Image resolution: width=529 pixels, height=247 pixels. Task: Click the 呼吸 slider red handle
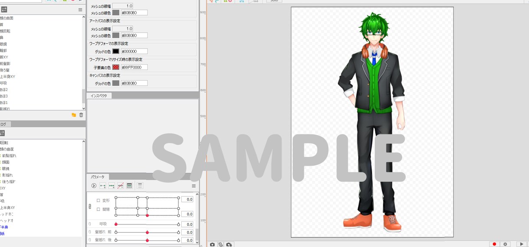click(116, 224)
